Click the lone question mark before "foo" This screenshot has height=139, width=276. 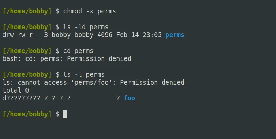[118, 98]
